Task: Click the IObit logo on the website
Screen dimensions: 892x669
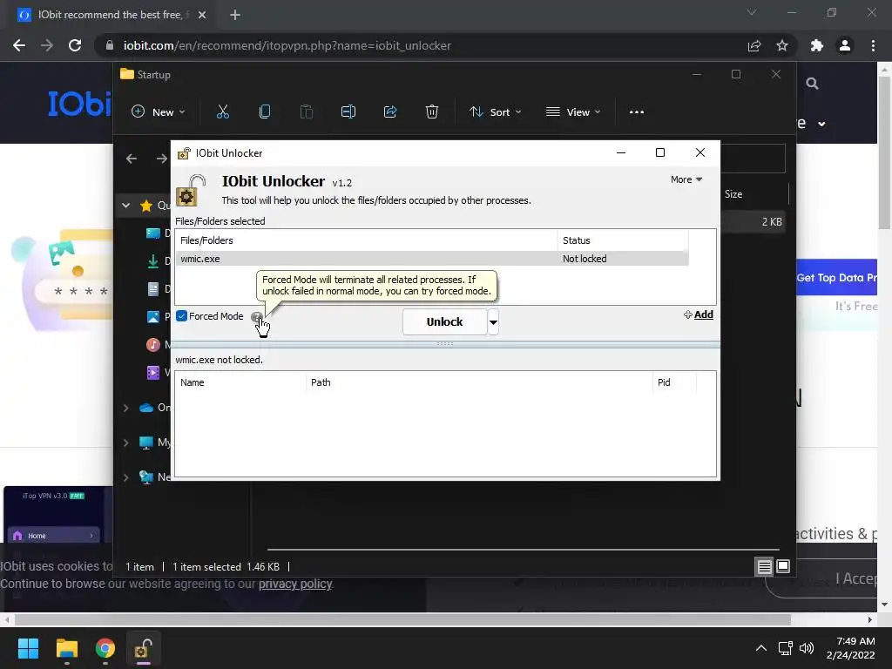Action: (x=79, y=104)
